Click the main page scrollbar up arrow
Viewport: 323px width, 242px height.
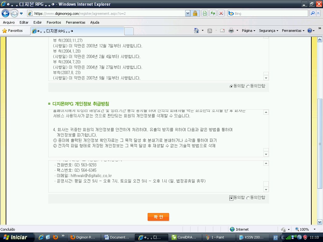click(x=320, y=39)
